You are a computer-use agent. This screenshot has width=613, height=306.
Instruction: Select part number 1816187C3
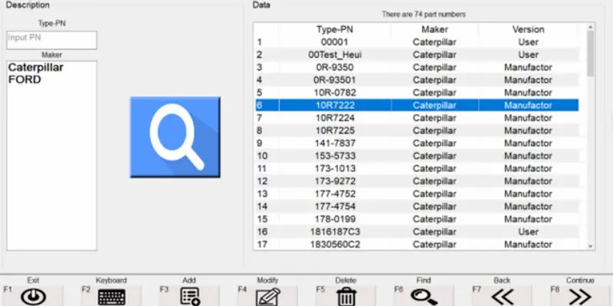(417, 232)
